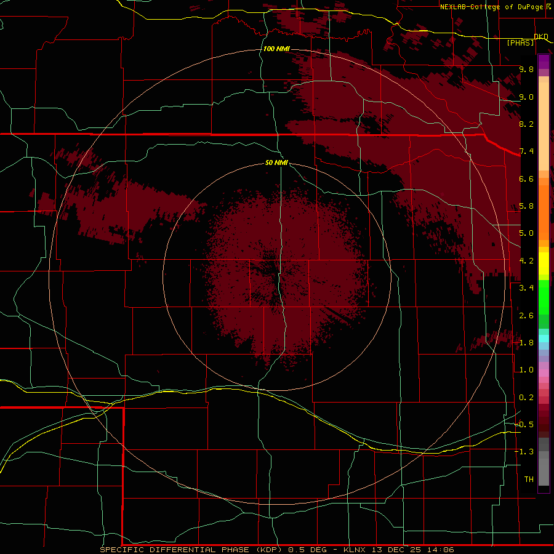554x554 pixels.
Task: Click the 0.2 value on the color scale
Action: point(526,398)
